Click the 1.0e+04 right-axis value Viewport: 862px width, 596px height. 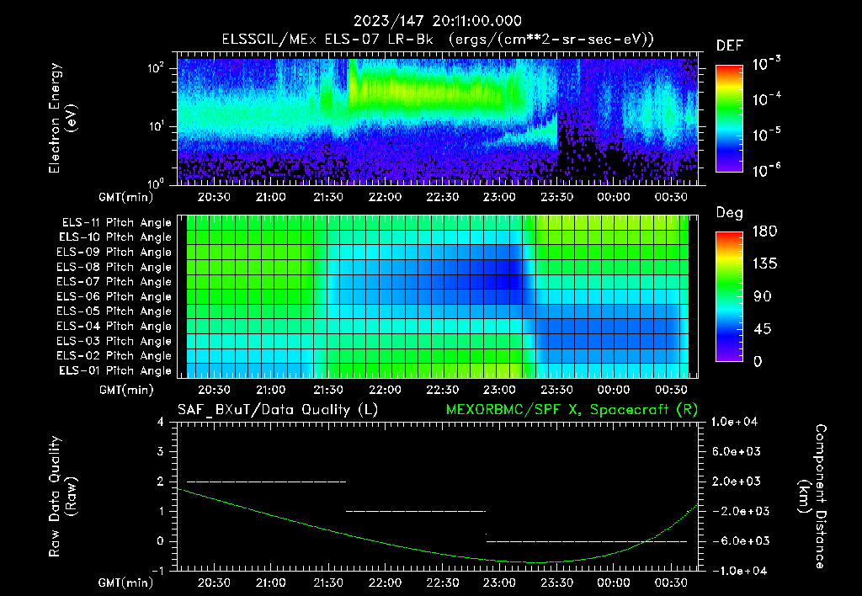pyautogui.click(x=735, y=422)
